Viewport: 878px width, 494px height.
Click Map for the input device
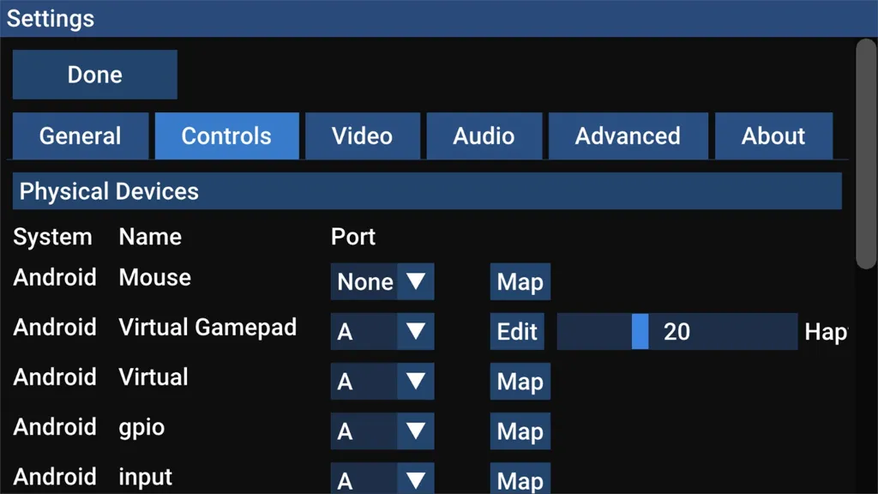click(520, 479)
